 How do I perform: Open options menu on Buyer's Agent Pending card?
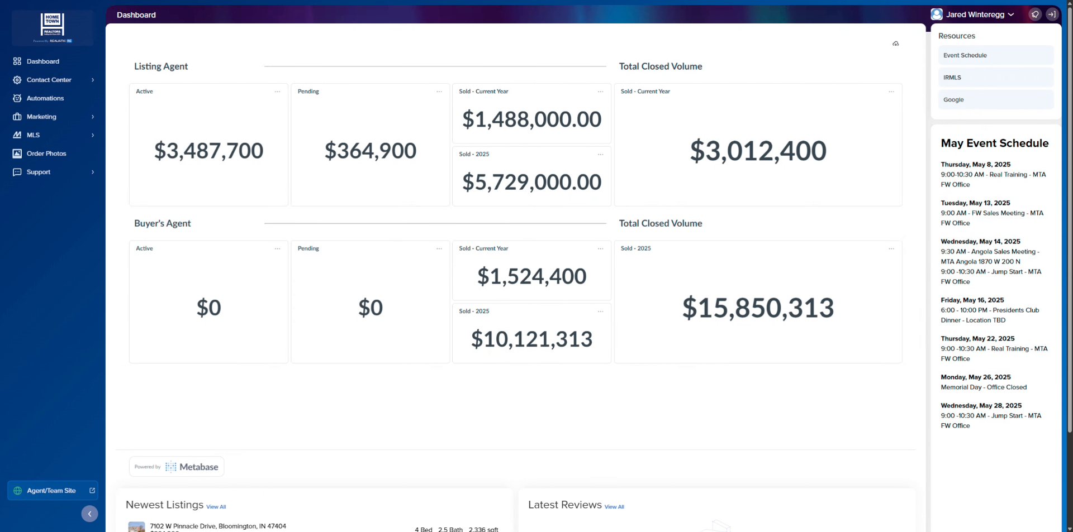click(x=439, y=248)
